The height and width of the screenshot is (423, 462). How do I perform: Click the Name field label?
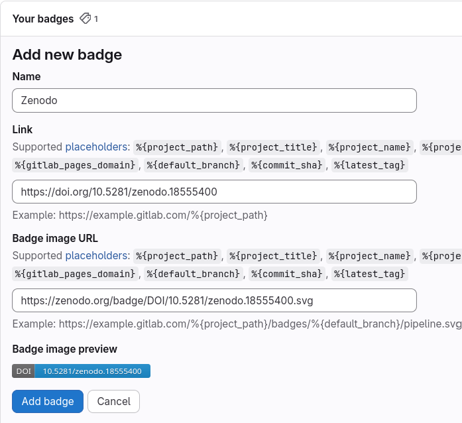click(x=27, y=76)
